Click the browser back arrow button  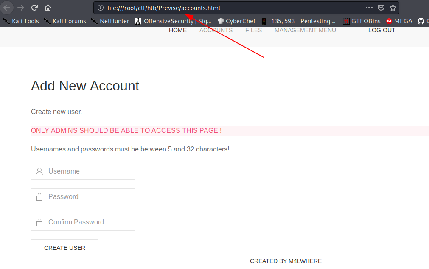[7, 8]
